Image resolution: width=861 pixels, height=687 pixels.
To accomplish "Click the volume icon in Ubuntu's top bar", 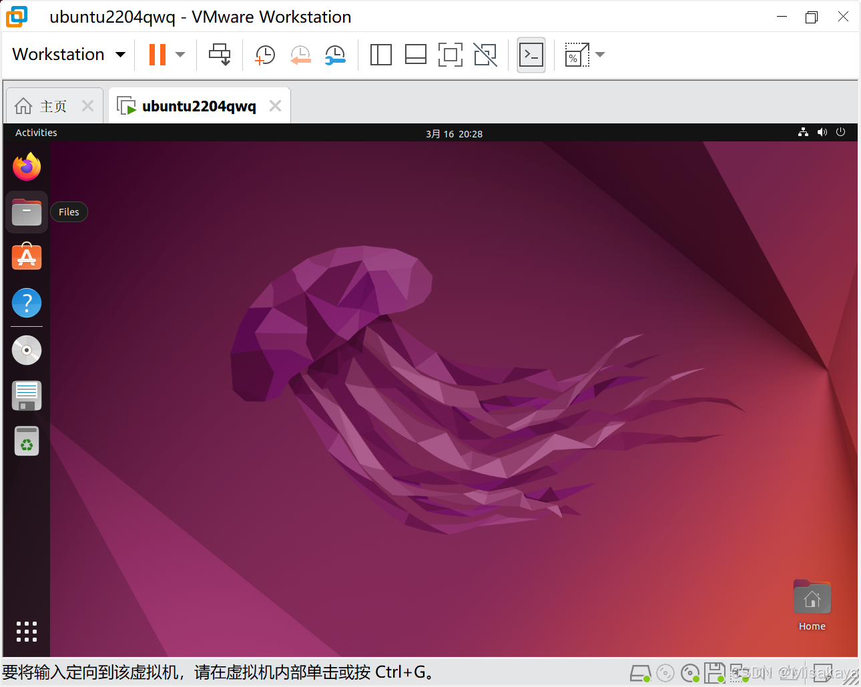I will coord(822,132).
